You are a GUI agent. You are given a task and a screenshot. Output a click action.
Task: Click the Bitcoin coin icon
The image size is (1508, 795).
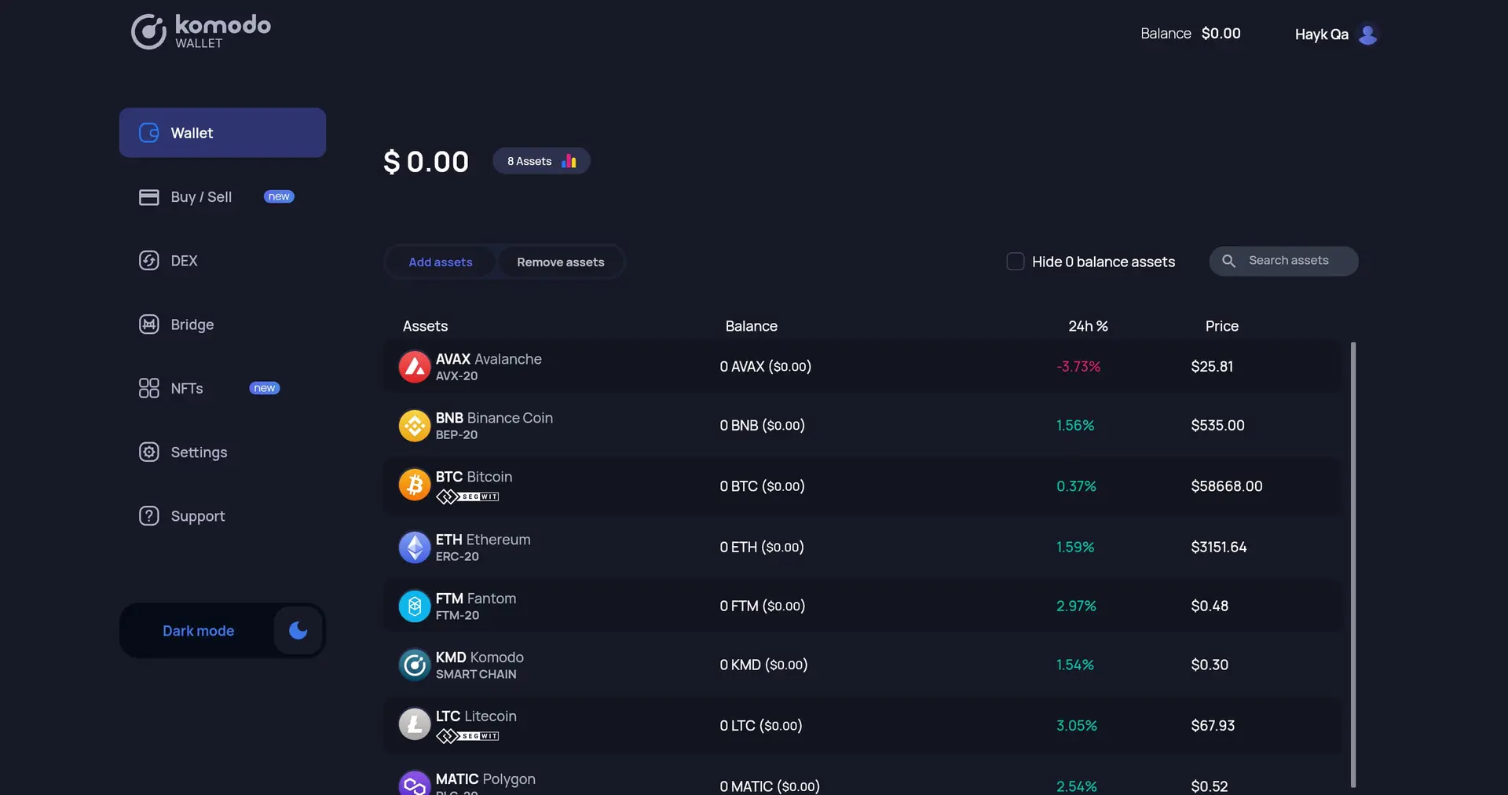(x=415, y=485)
